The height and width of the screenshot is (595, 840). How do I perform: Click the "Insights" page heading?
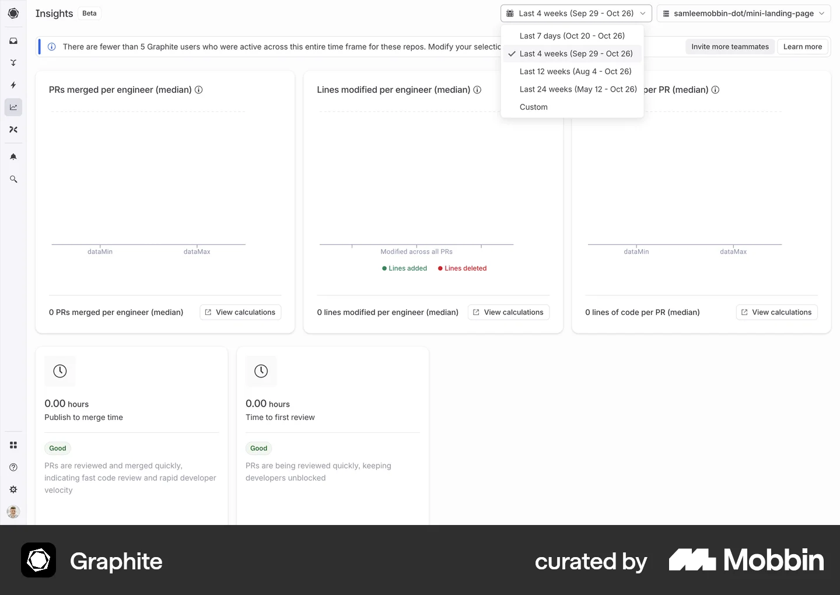54,13
